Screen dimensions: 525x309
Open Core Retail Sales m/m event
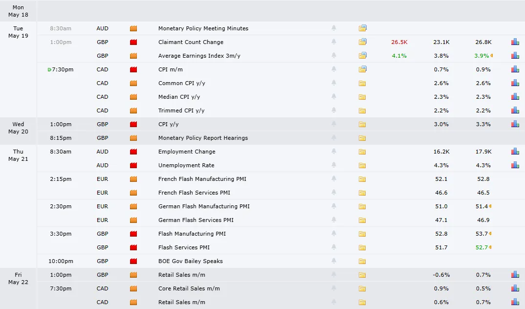tap(189, 288)
